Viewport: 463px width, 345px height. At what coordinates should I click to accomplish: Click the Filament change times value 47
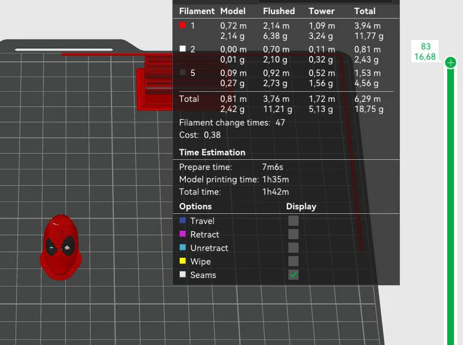click(280, 123)
